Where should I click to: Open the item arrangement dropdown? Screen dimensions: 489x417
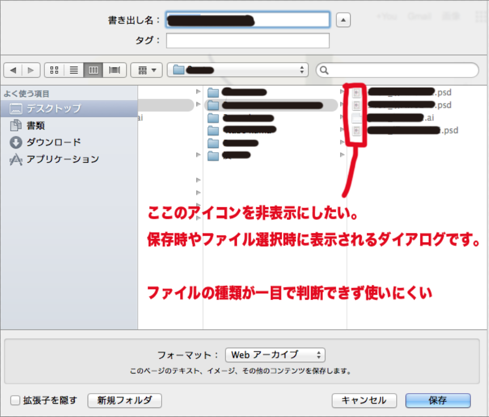(x=147, y=70)
